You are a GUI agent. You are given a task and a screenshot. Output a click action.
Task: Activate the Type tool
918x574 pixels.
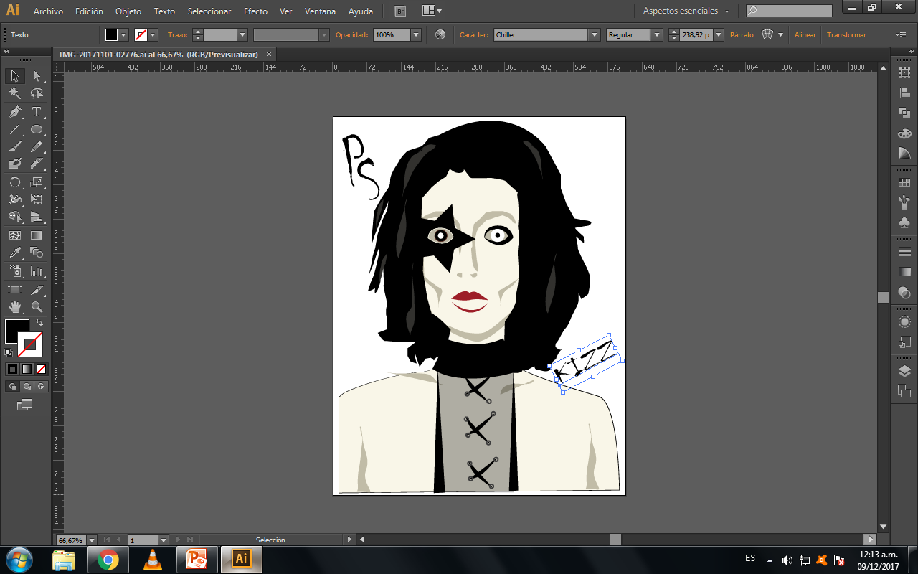pos(37,112)
